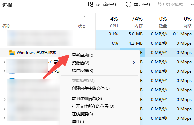Sort by 状态 column header
The width and height of the screenshot is (194, 125).
82,26
